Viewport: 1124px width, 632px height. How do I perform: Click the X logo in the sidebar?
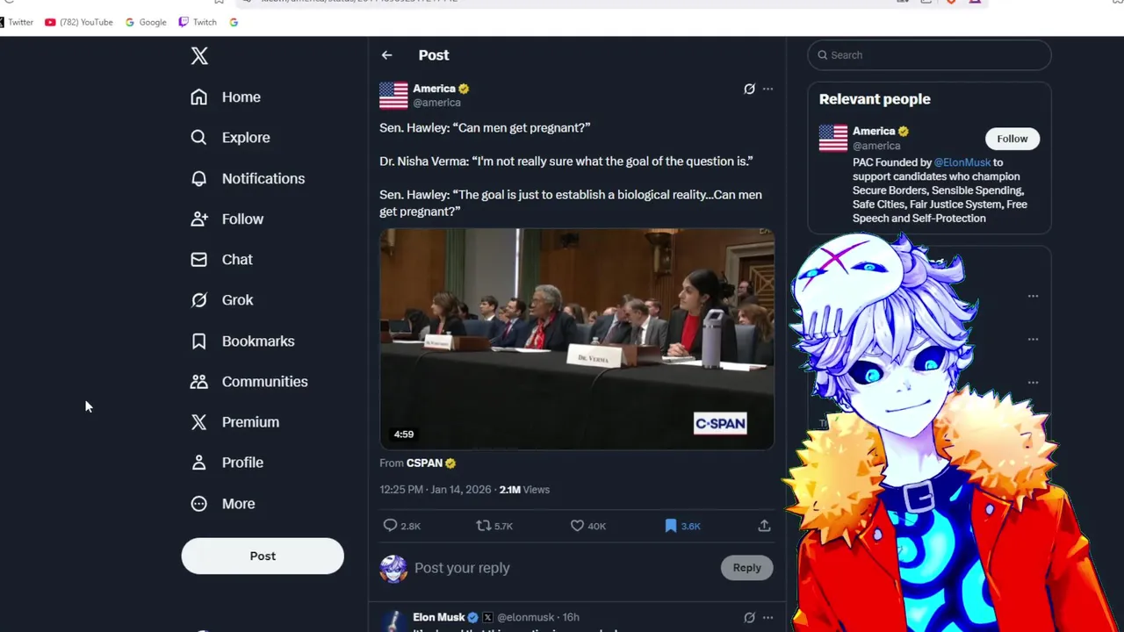click(199, 56)
